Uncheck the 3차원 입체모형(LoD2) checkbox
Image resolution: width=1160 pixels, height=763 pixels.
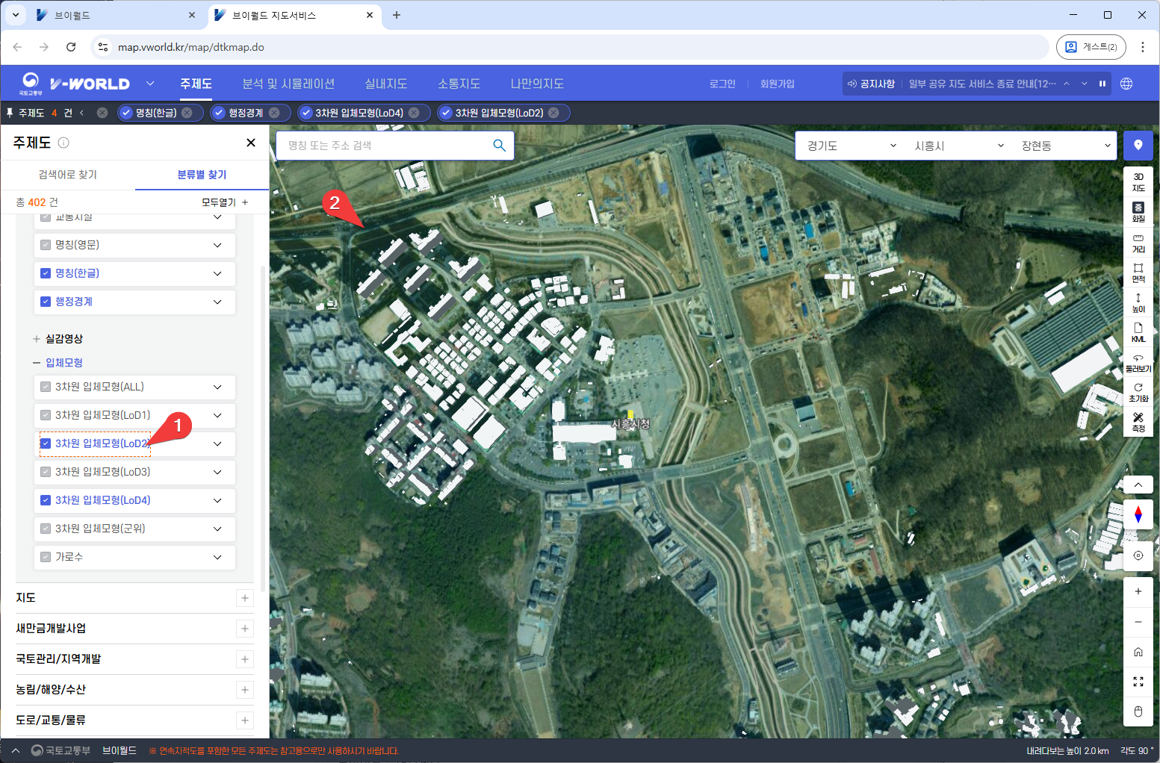46,443
